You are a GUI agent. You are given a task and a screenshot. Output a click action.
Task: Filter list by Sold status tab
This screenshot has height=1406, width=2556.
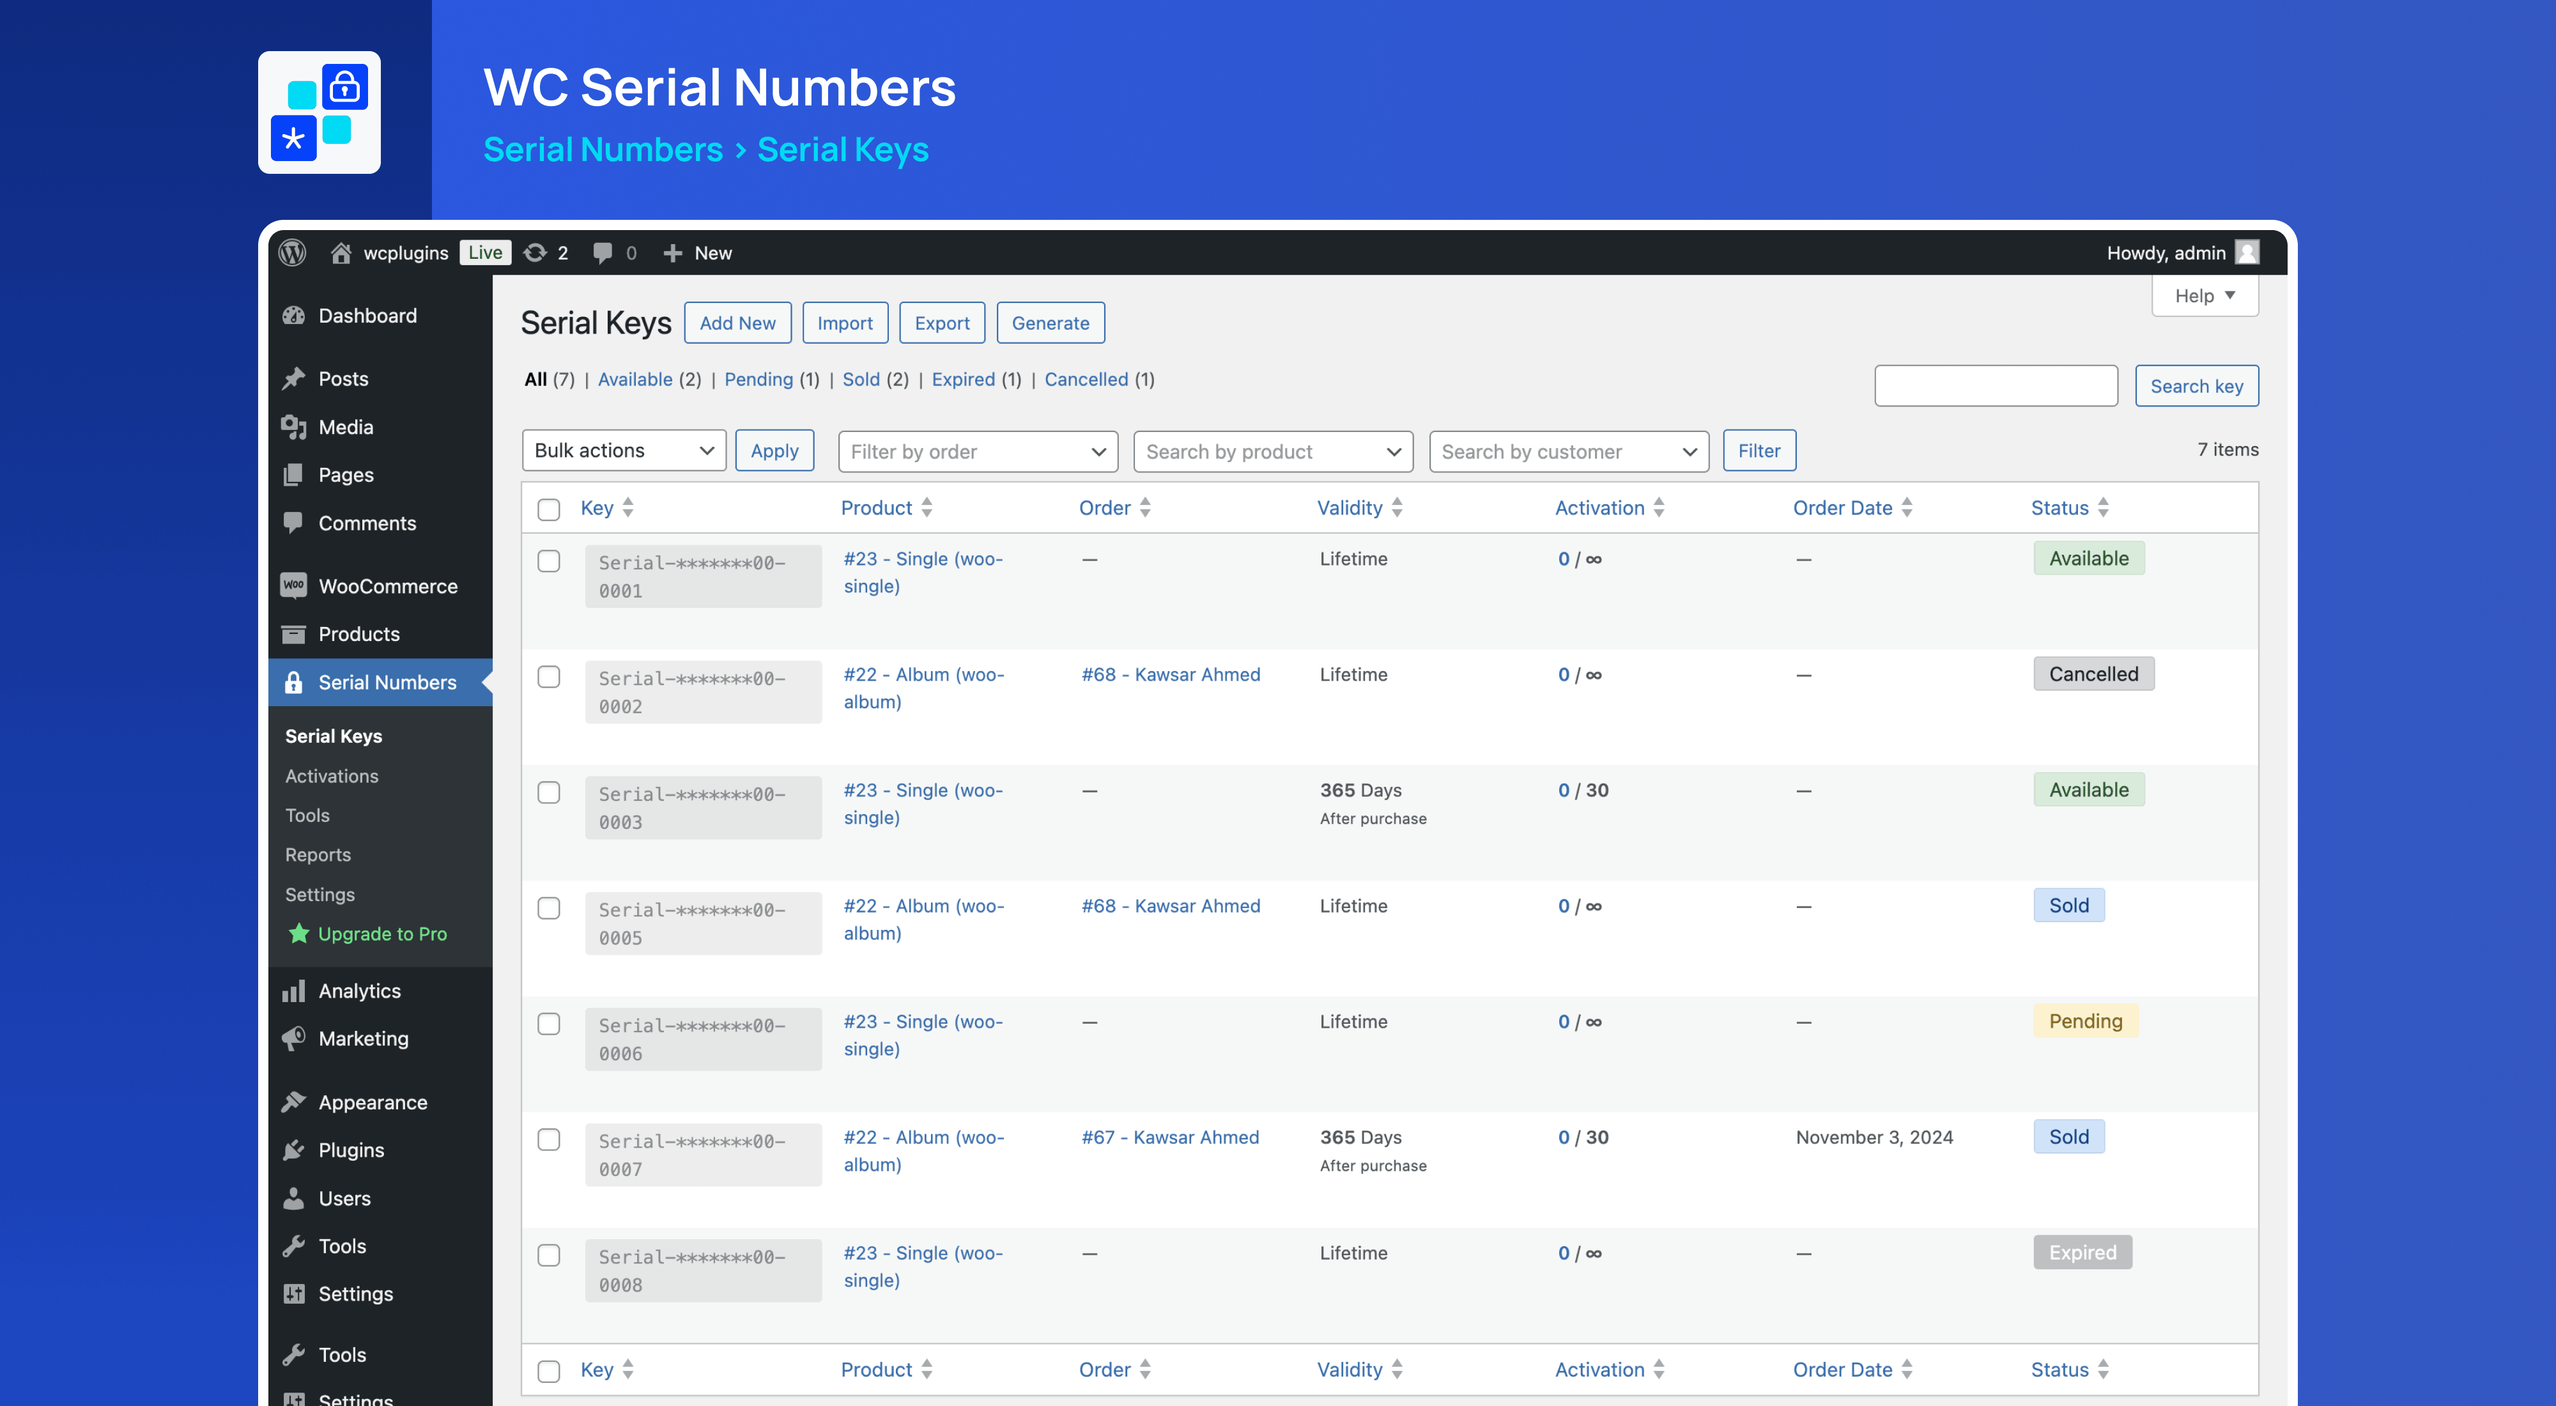click(x=861, y=379)
